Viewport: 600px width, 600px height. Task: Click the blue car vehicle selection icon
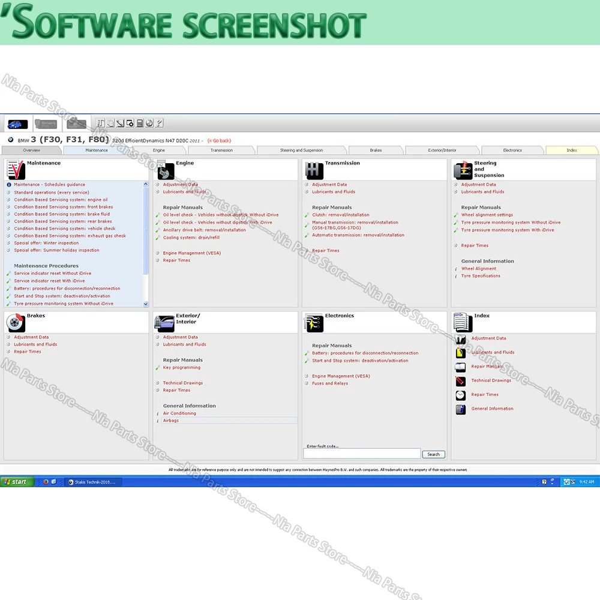click(x=17, y=124)
